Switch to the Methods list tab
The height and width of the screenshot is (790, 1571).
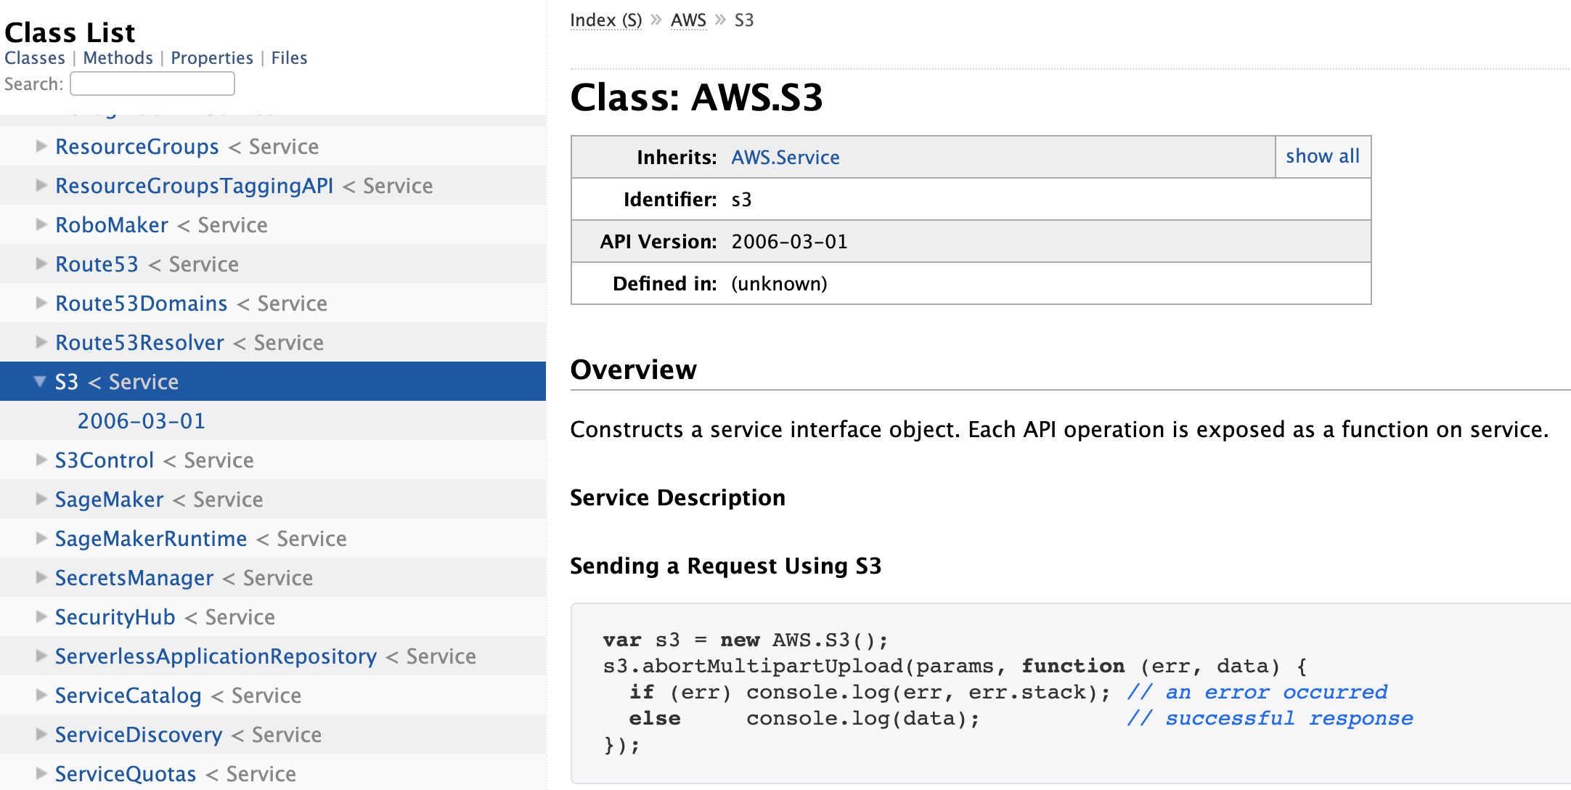tap(118, 58)
